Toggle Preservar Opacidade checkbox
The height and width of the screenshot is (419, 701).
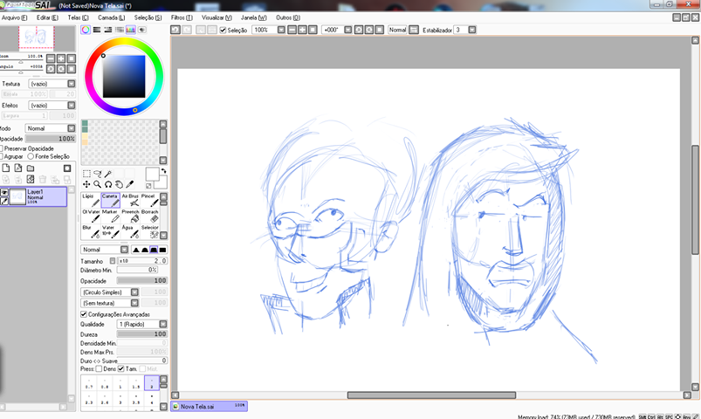tap(3, 148)
